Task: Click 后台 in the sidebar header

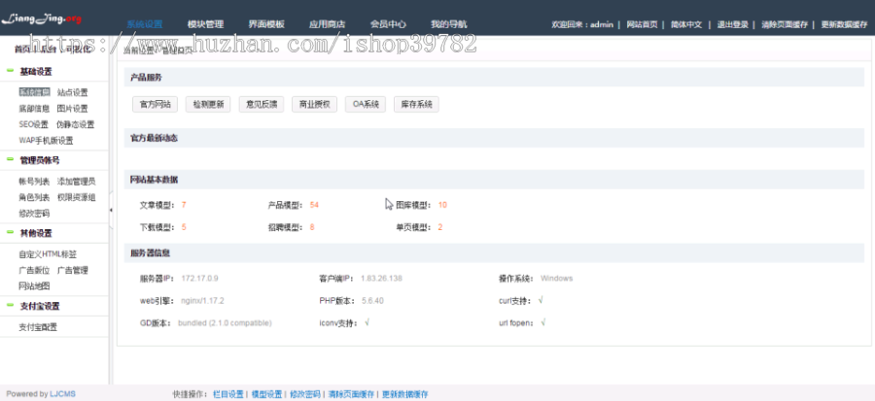Action: click(49, 50)
